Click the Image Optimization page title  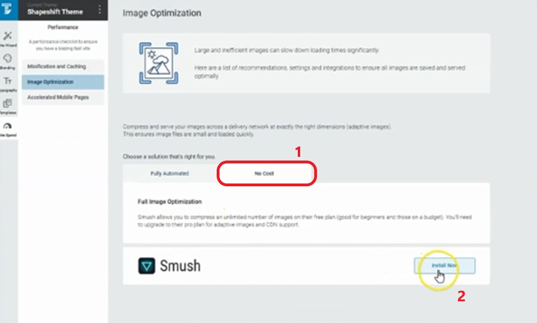coord(162,13)
